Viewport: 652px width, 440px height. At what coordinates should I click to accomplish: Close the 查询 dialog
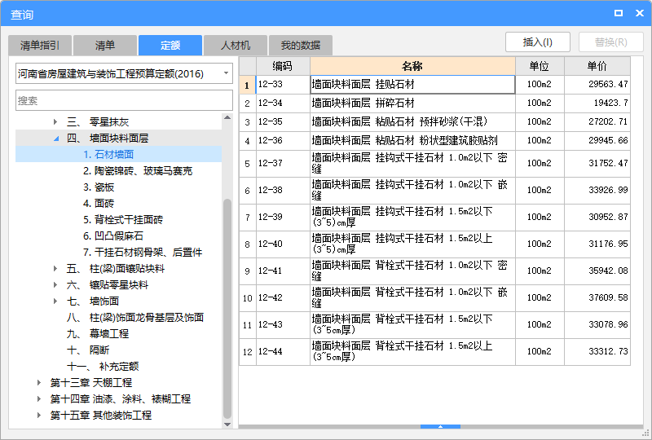pyautogui.click(x=640, y=13)
